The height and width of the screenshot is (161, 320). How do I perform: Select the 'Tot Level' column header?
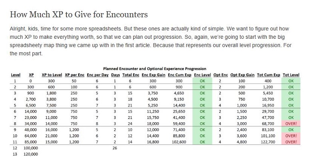click(x=291, y=75)
